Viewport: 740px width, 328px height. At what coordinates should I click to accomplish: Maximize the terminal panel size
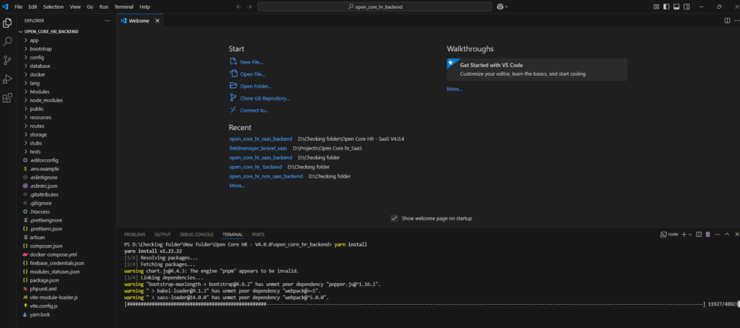click(x=727, y=234)
